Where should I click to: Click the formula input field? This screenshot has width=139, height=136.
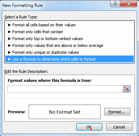coord(65,89)
